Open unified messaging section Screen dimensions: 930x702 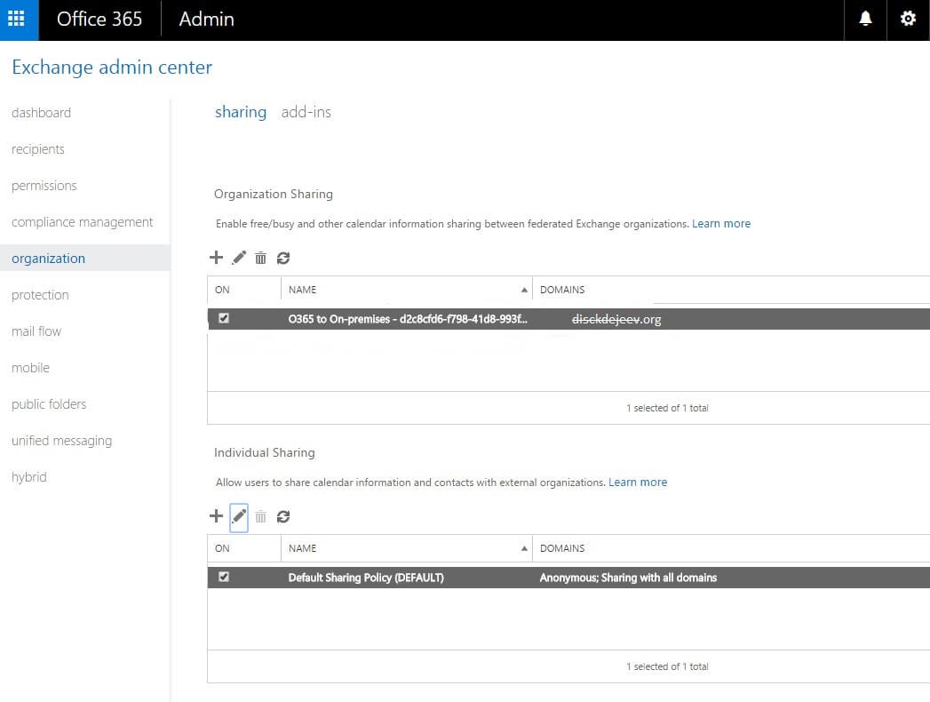point(61,441)
